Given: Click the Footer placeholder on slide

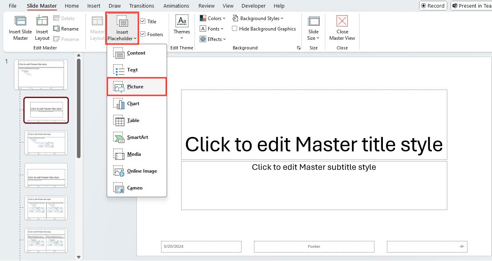Looking at the screenshot, I should (x=314, y=247).
